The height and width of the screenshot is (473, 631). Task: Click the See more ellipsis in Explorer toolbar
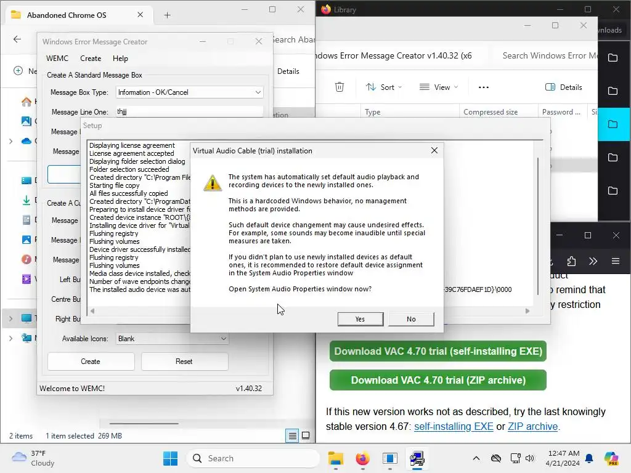pos(483,87)
